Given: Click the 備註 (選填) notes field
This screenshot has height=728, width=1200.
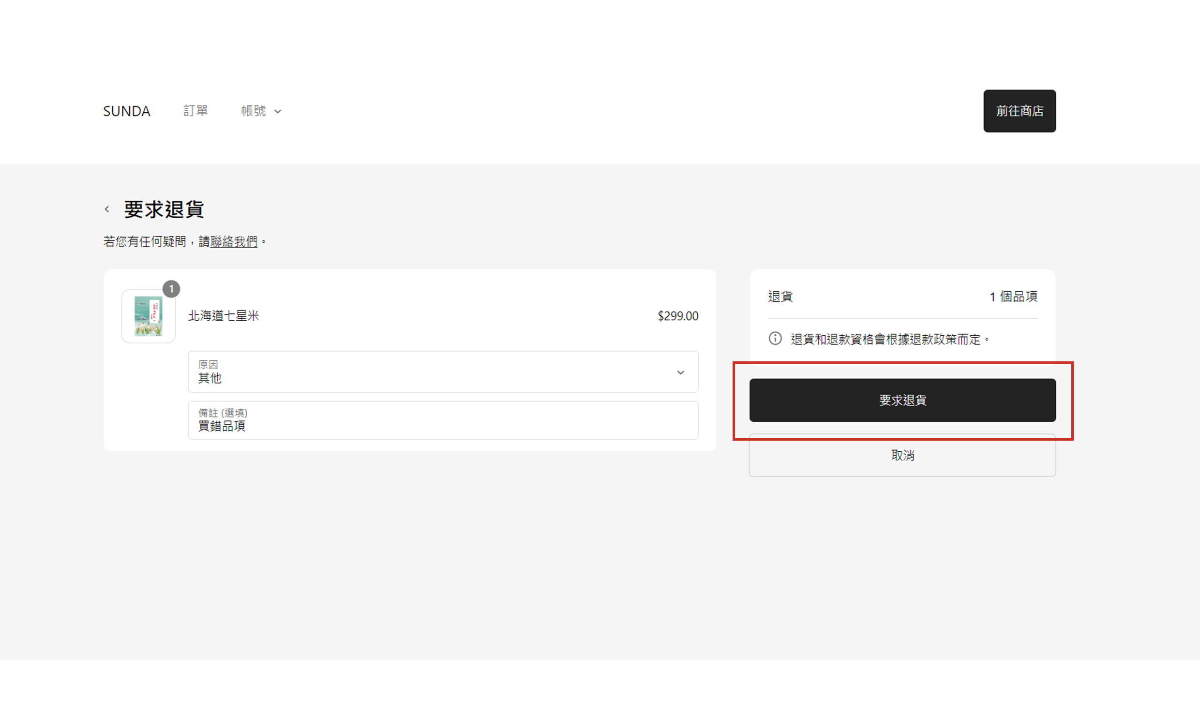Looking at the screenshot, I should point(442,421).
